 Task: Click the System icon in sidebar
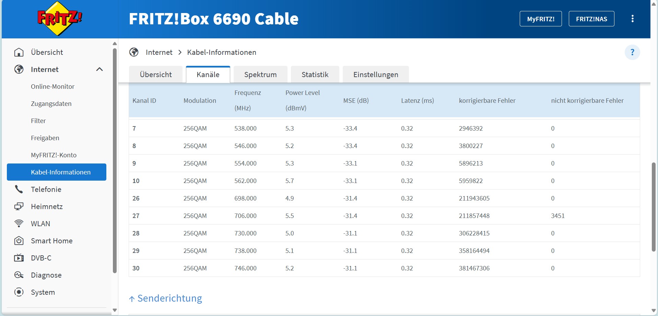pyautogui.click(x=19, y=292)
